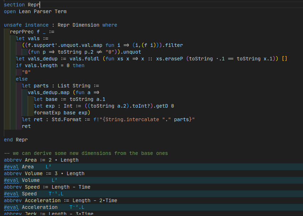
Task: Click the #eval keyword before Speed
Action: pos(11,194)
